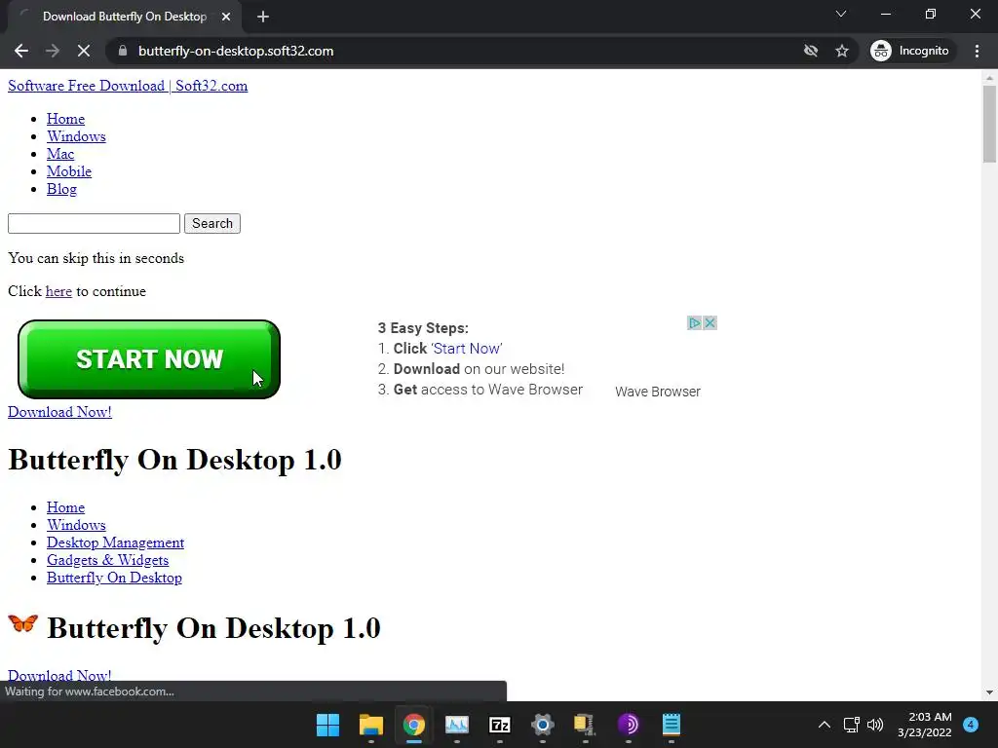Open 7-Zip from the taskbar

click(500, 725)
